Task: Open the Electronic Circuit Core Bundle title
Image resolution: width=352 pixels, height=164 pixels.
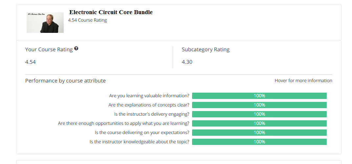Action: point(111,12)
